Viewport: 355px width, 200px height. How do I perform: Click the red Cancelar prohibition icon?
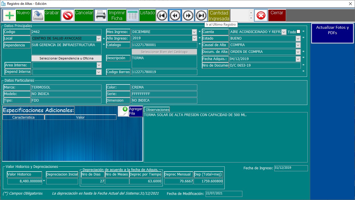pyautogui.click(x=68, y=15)
